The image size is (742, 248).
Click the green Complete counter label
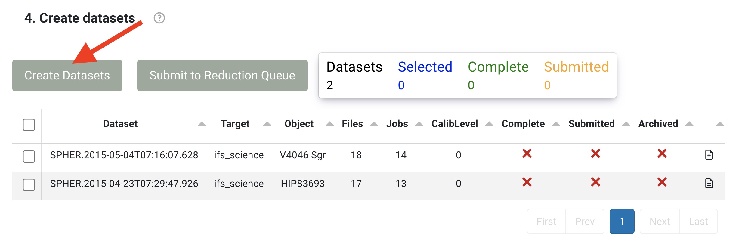[498, 67]
